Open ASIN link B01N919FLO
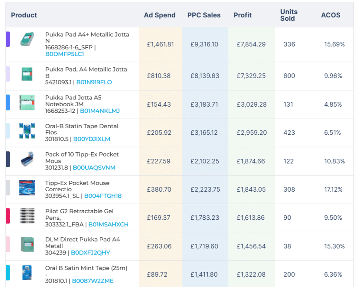Screen dimensions: 359x287 [x=94, y=82]
